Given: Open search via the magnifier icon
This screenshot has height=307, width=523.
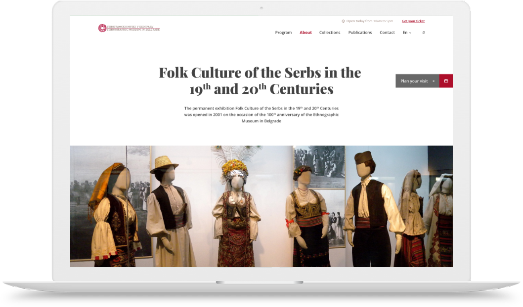Looking at the screenshot, I should (x=424, y=33).
